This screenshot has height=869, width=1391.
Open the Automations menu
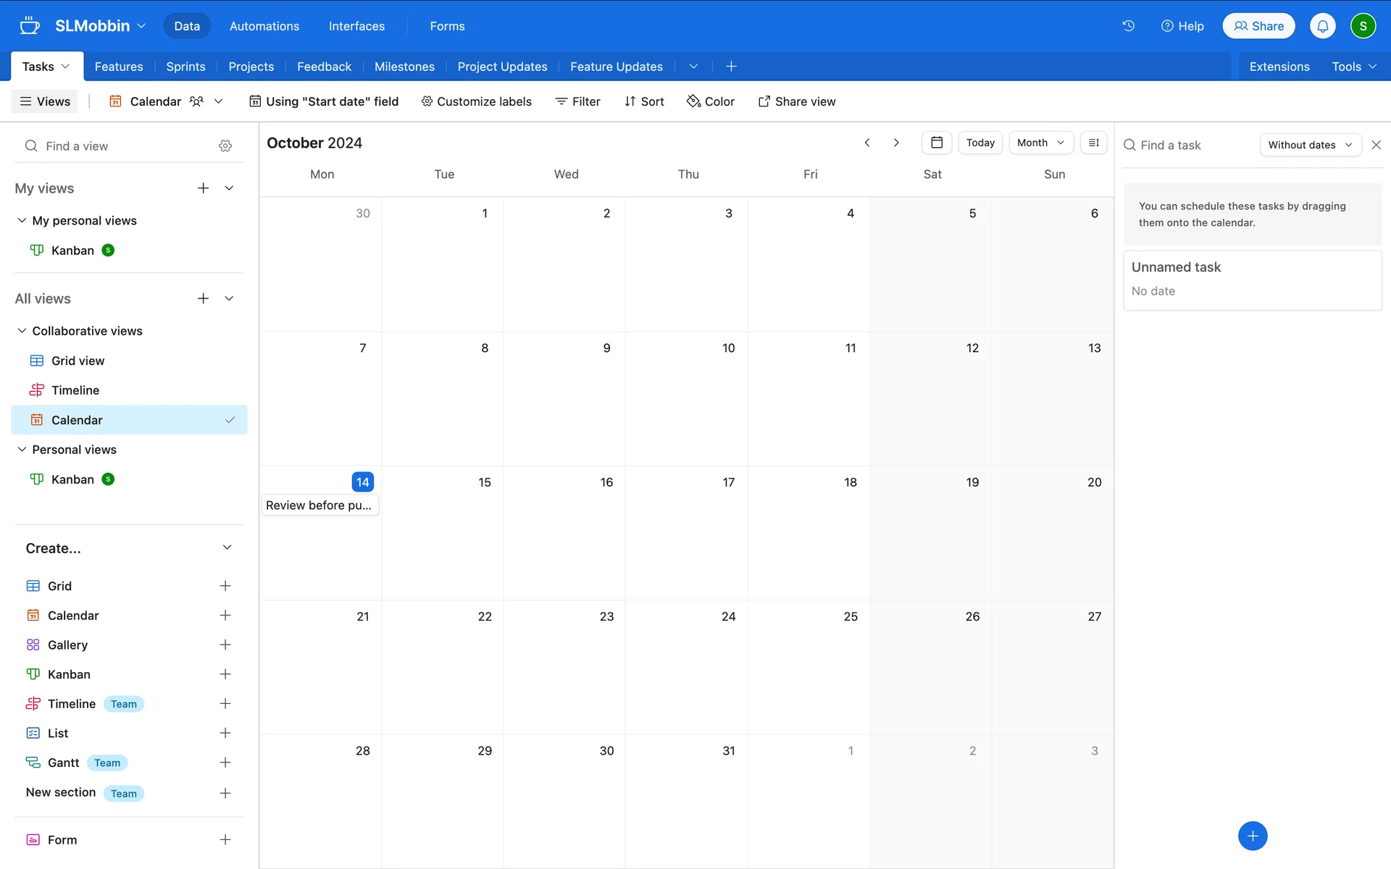[x=264, y=26]
